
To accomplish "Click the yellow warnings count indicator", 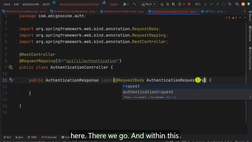I will click(x=234, y=17).
